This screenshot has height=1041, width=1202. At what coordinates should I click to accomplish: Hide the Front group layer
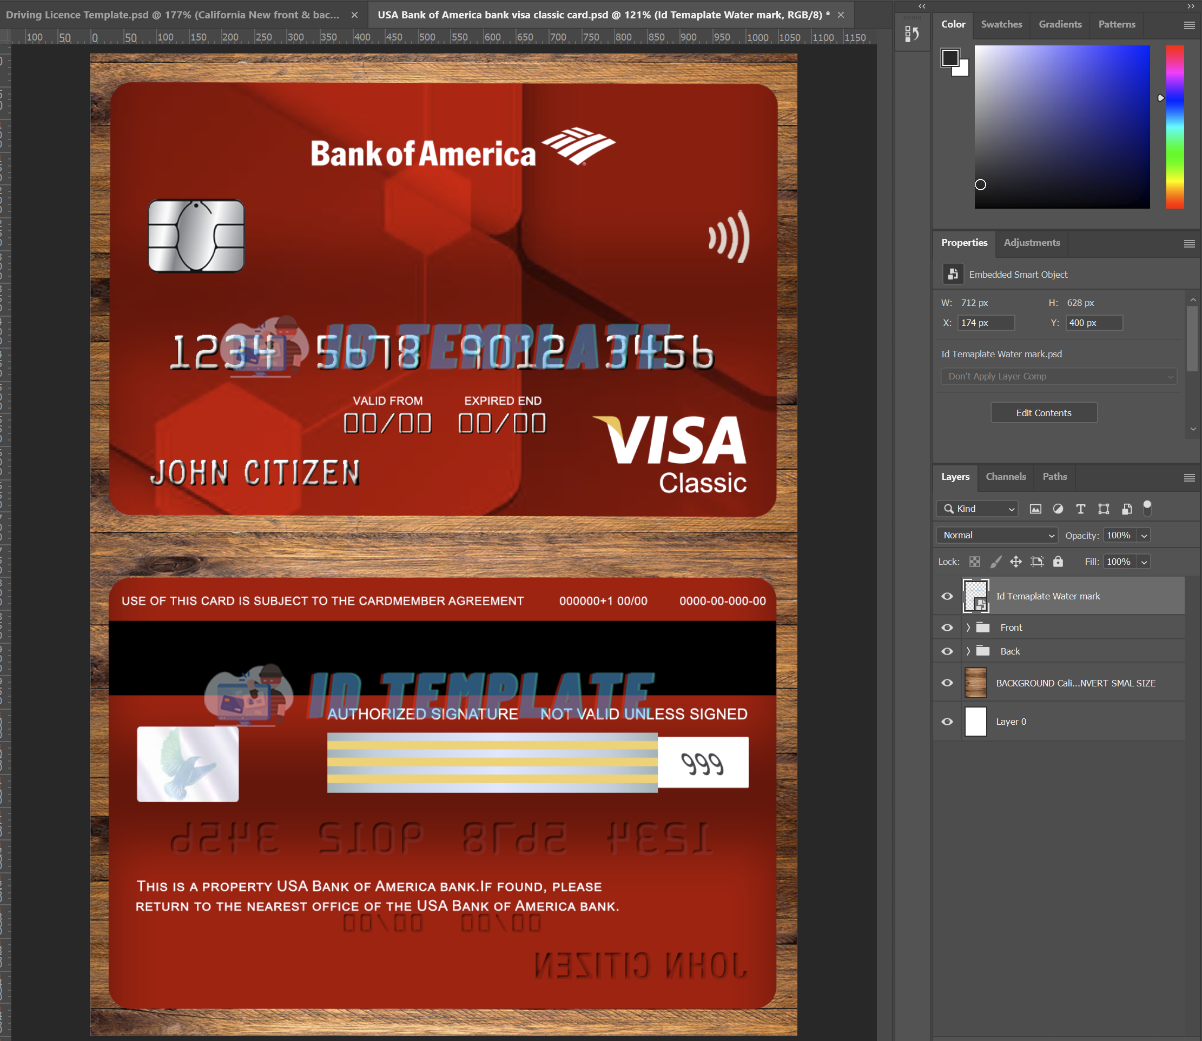pos(947,628)
